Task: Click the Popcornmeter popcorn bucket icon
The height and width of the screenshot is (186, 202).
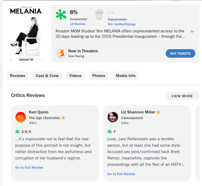Action: [99, 14]
